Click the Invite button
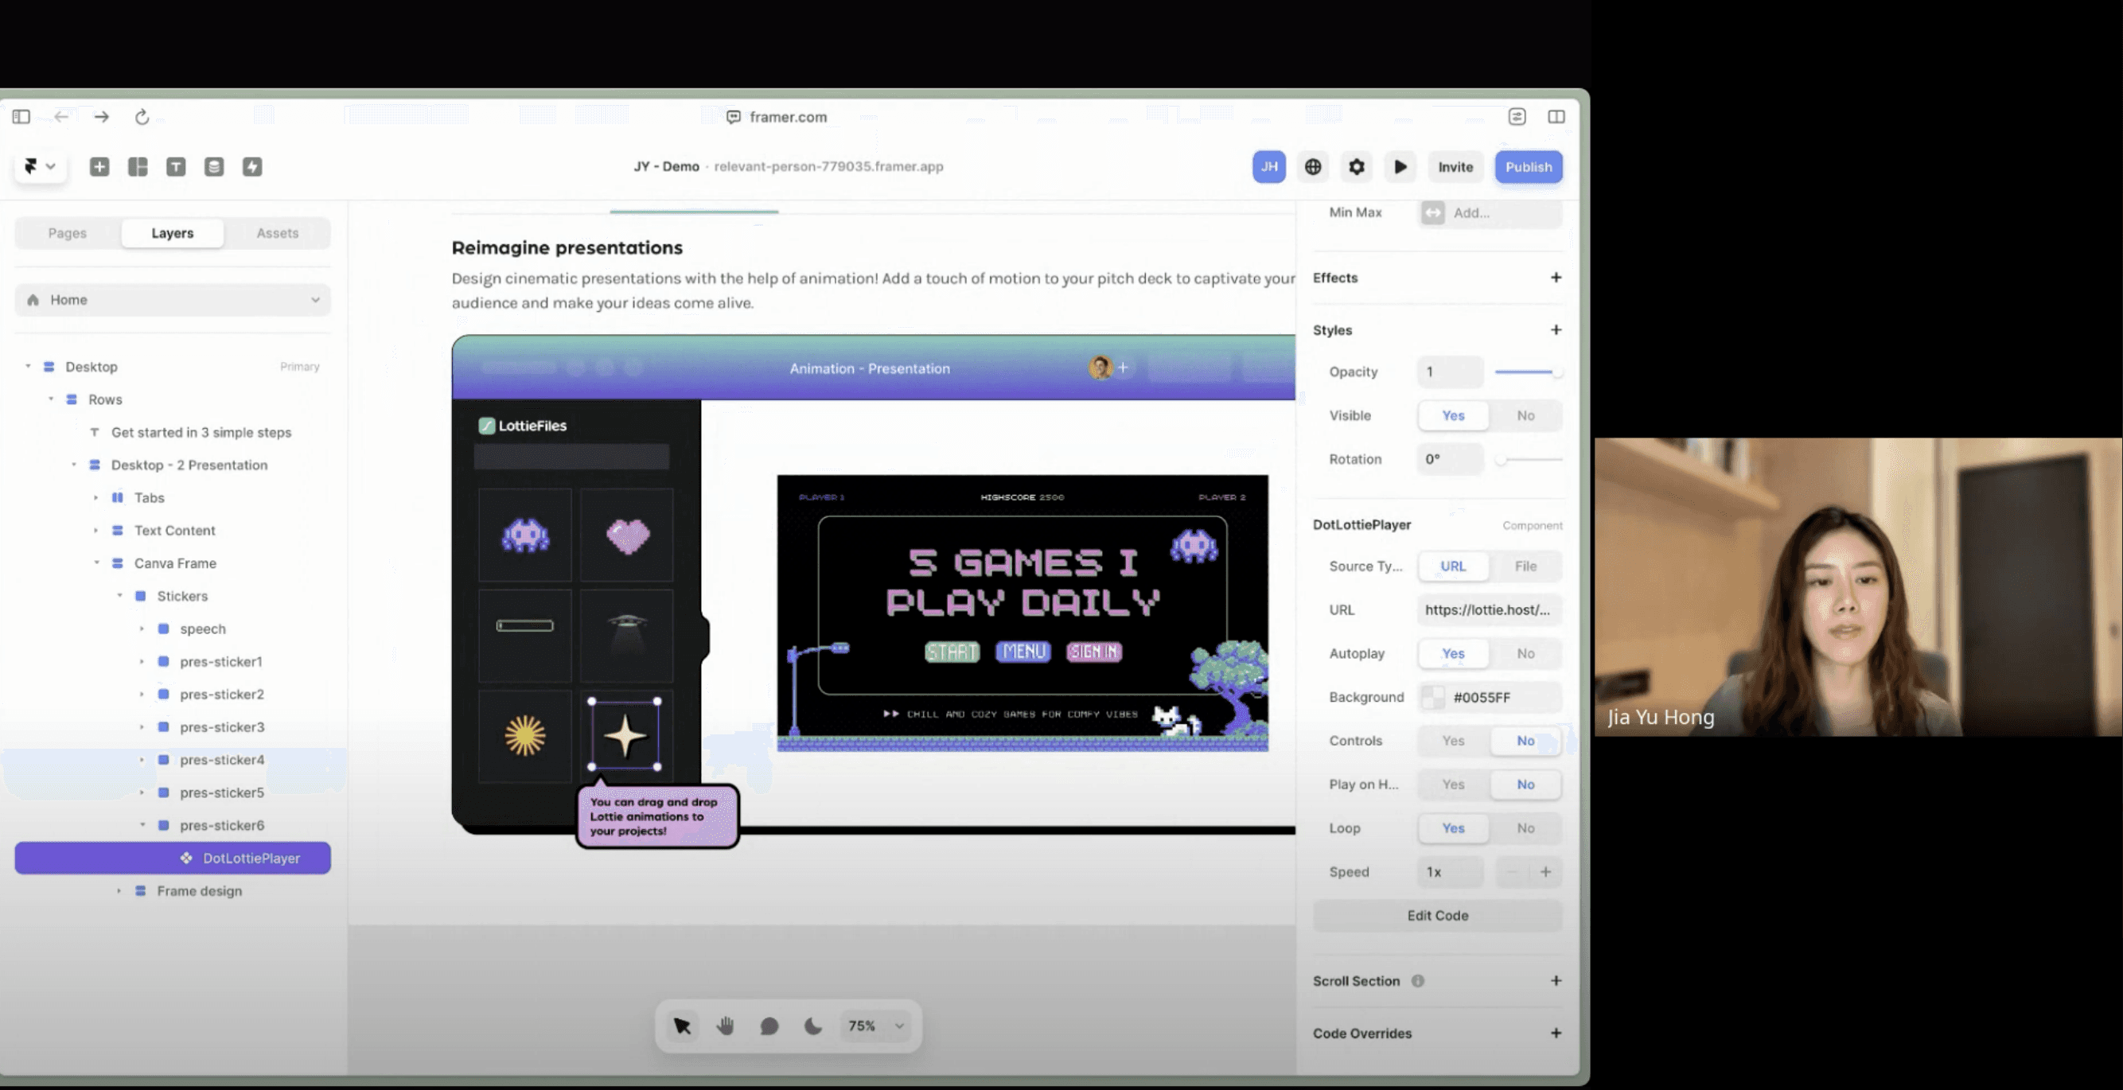 point(1455,166)
